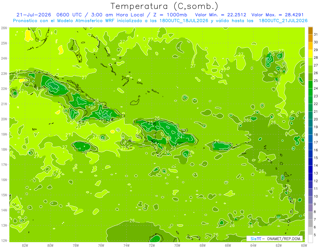Click the color bar's 30 label
The height and width of the screenshot is (249, 323).
click(x=316, y=42)
